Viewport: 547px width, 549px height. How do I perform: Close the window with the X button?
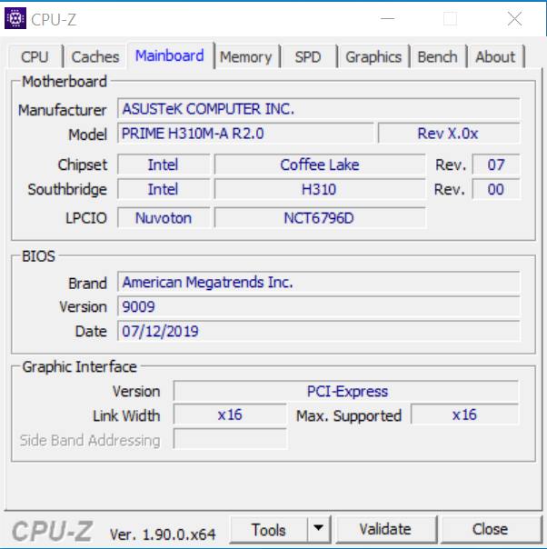coord(514,18)
